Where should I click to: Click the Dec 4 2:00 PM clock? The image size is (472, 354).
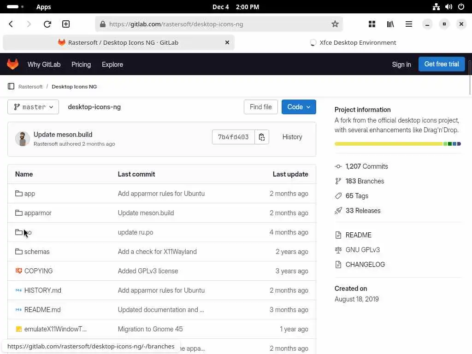(x=236, y=7)
